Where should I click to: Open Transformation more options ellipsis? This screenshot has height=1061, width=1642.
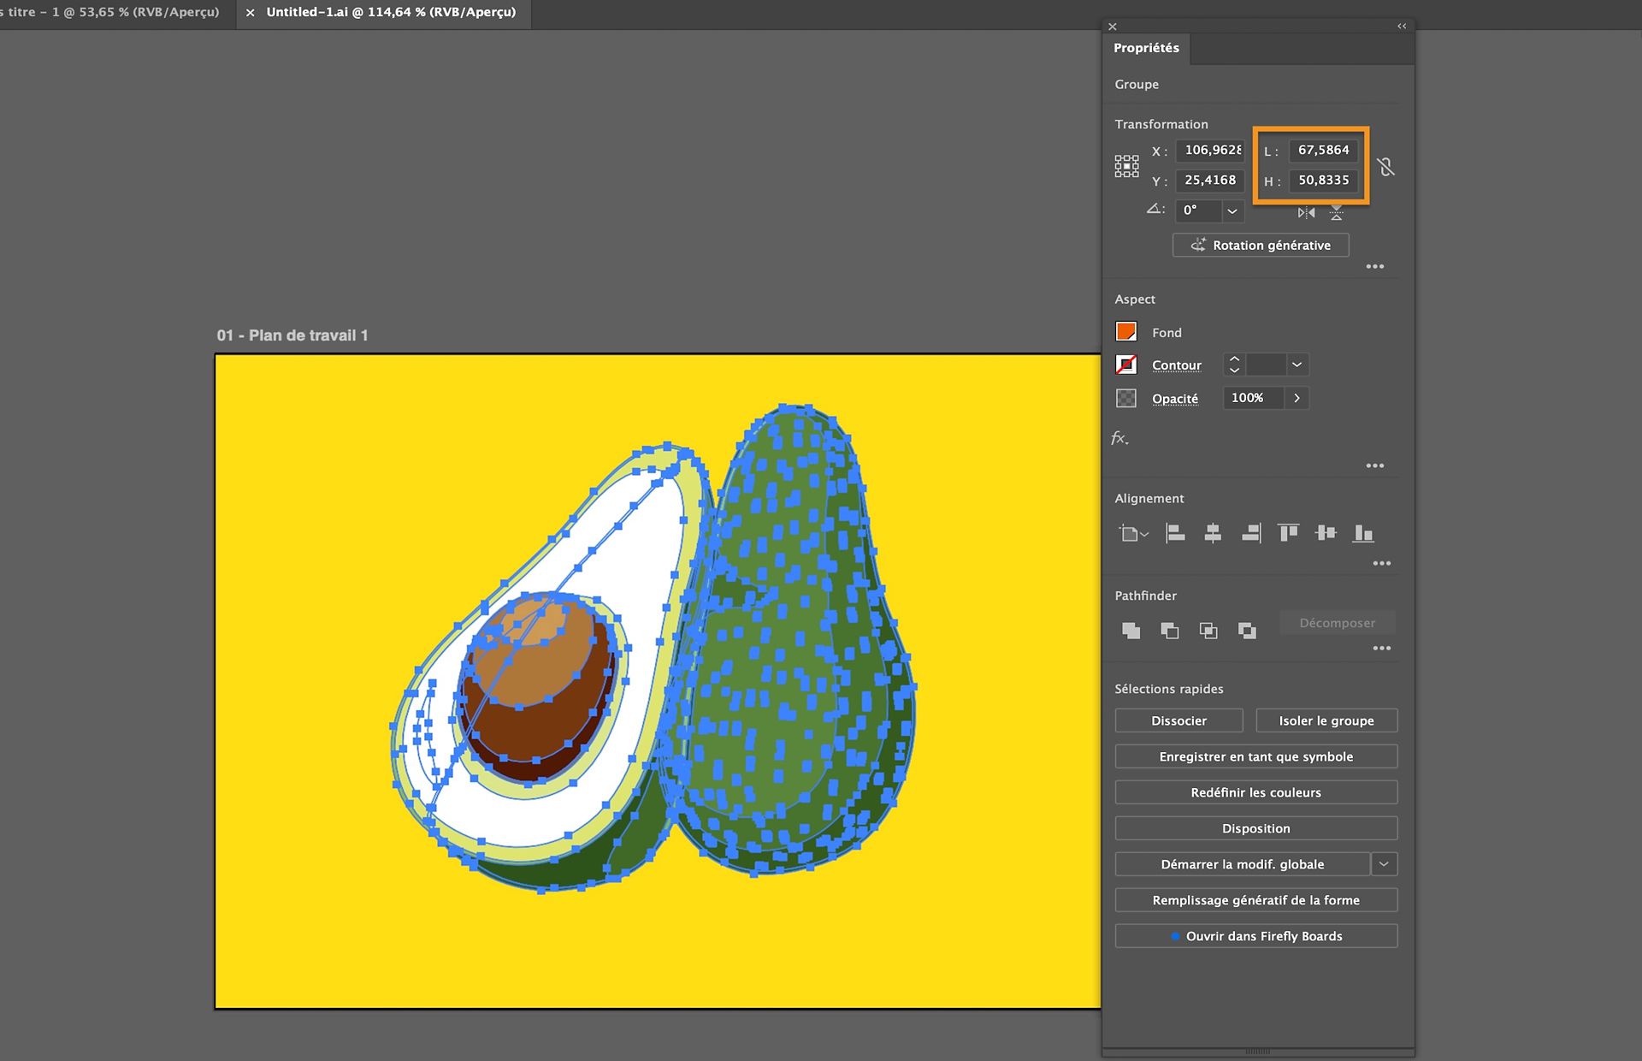(x=1375, y=266)
